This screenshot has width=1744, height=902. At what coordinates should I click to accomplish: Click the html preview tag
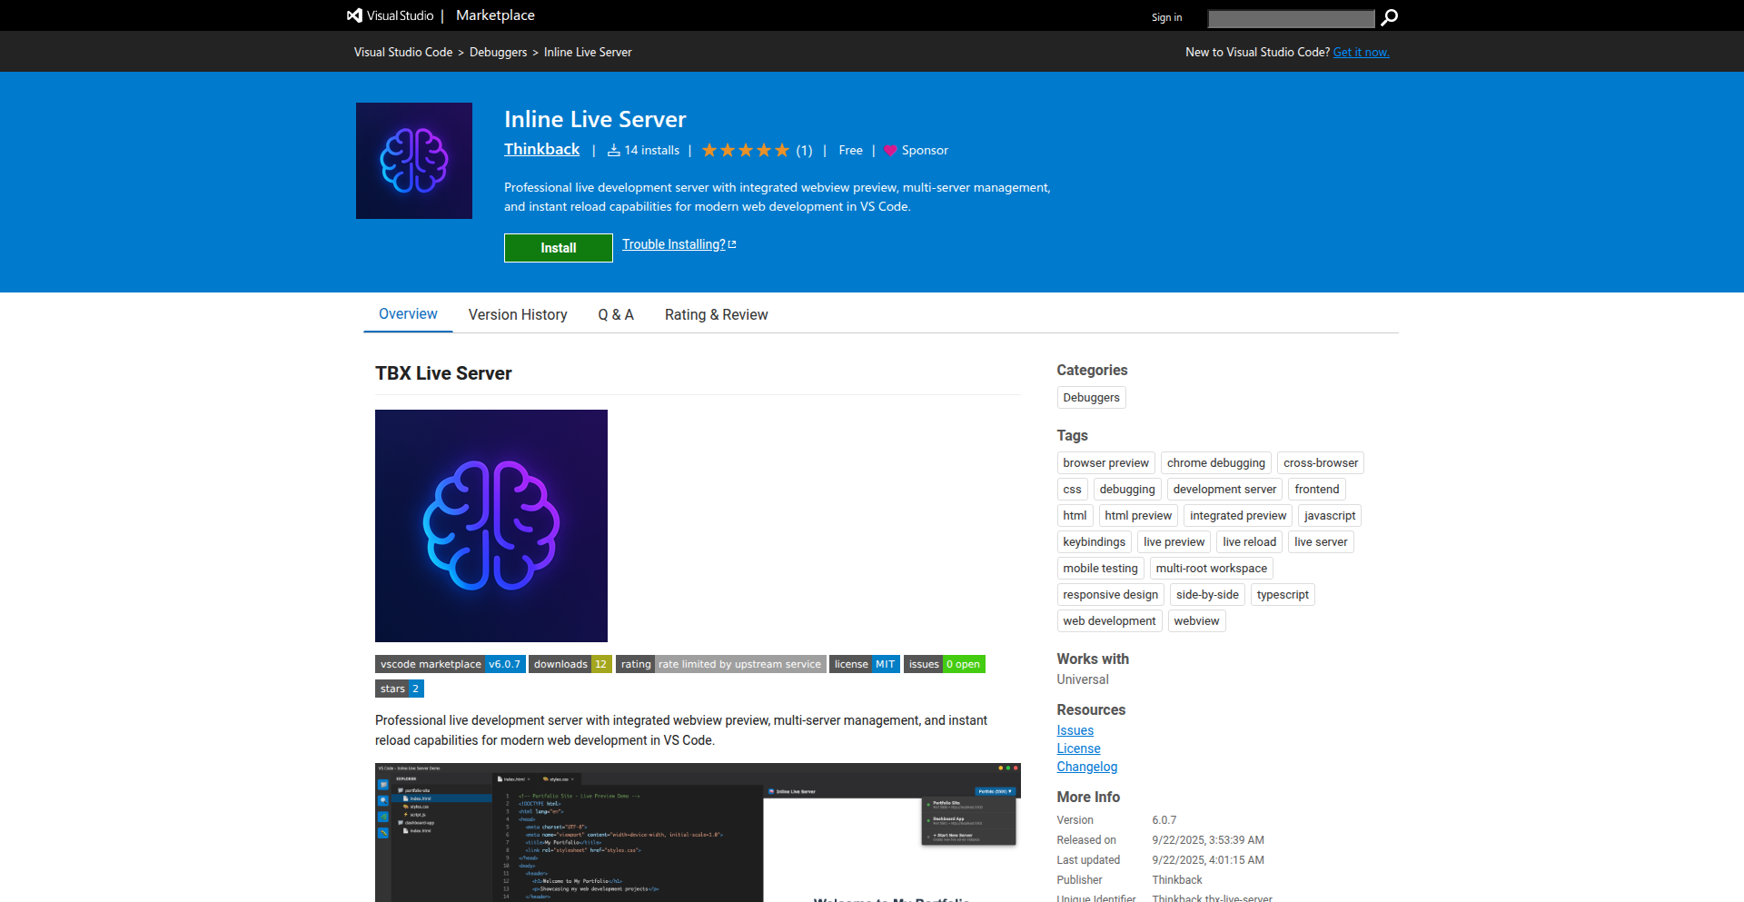tap(1138, 516)
